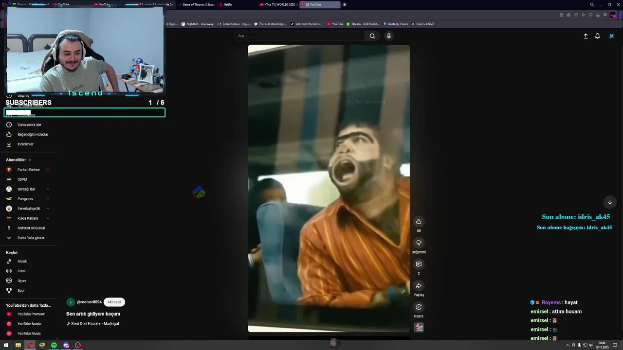
Task: Open Kukla Kabare subscription channel
Action: pyautogui.click(x=28, y=218)
